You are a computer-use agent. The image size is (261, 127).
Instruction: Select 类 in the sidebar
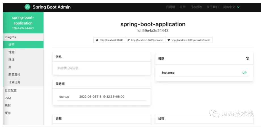pos(23,67)
